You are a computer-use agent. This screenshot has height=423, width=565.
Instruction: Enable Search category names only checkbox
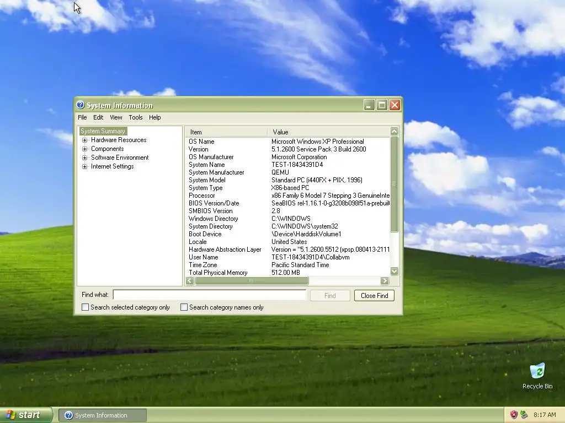coord(184,307)
